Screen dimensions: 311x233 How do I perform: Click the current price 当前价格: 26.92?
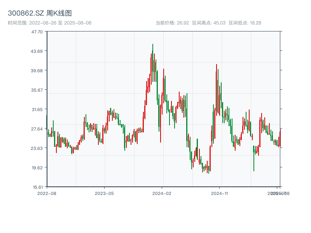pyautogui.click(x=172, y=23)
